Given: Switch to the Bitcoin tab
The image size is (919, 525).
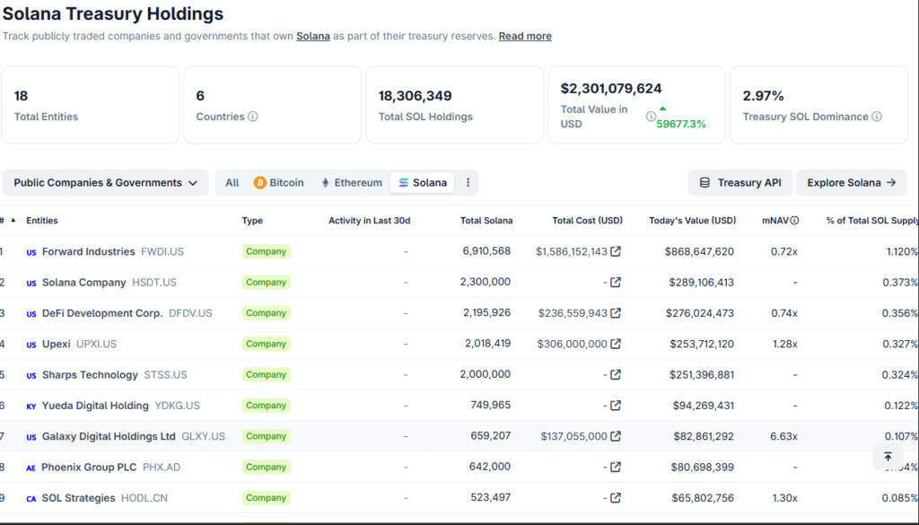Looking at the screenshot, I should coord(278,183).
